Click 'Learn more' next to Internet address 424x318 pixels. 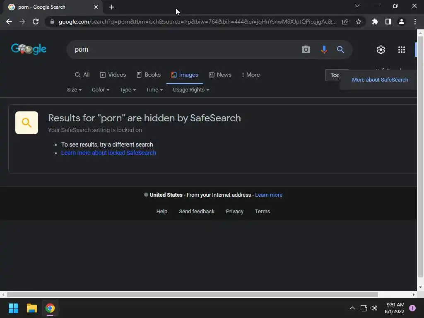coord(268,195)
